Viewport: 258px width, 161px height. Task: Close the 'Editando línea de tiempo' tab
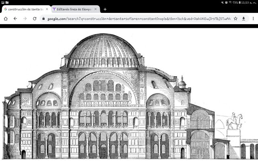point(96,9)
